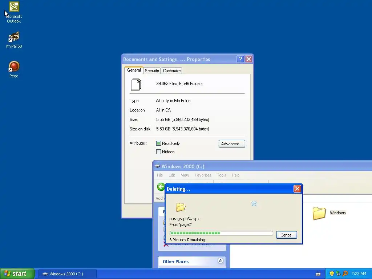Click '3 Minutes Remaining' text

point(187,240)
